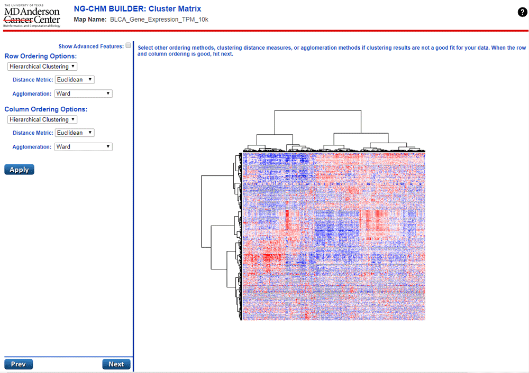Enable Show Advanced Features
The height and width of the screenshot is (373, 529).
(x=128, y=45)
